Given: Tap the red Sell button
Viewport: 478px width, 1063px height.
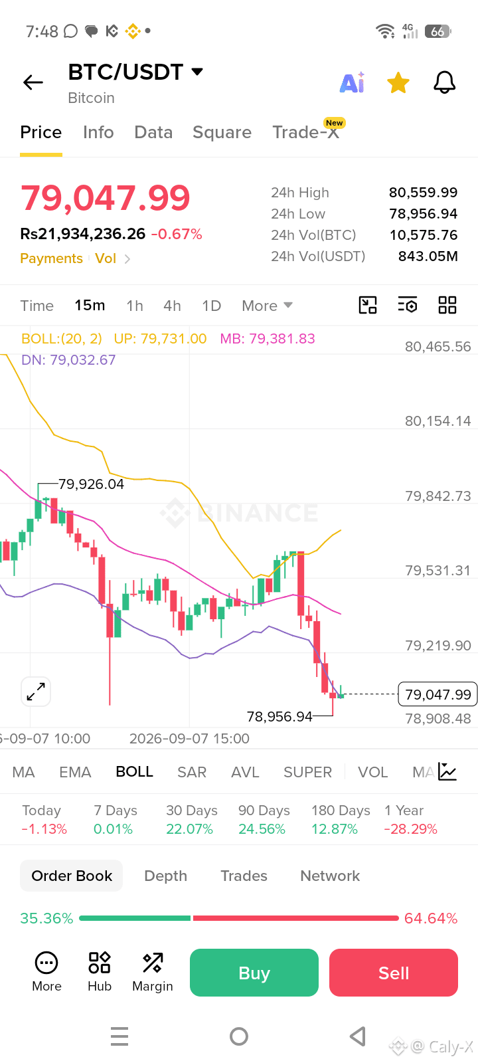Looking at the screenshot, I should (x=394, y=973).
